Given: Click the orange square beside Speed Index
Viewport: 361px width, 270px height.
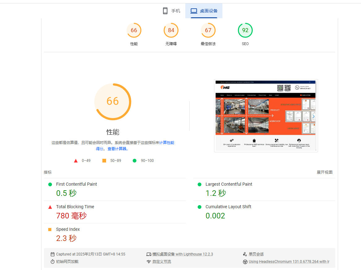Looking at the screenshot, I should coord(50,230).
